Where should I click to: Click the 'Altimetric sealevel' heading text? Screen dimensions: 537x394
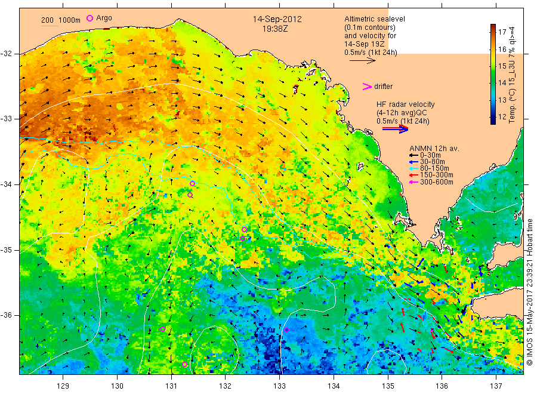click(x=375, y=19)
